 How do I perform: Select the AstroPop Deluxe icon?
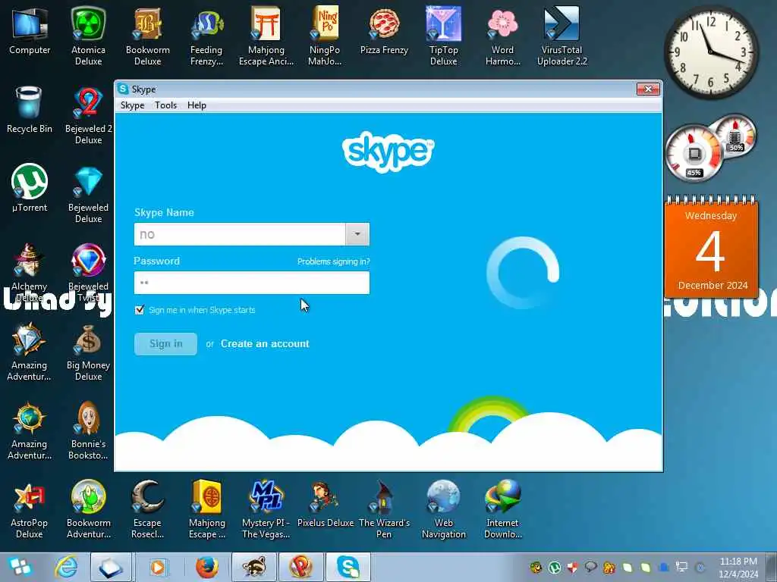(29, 510)
